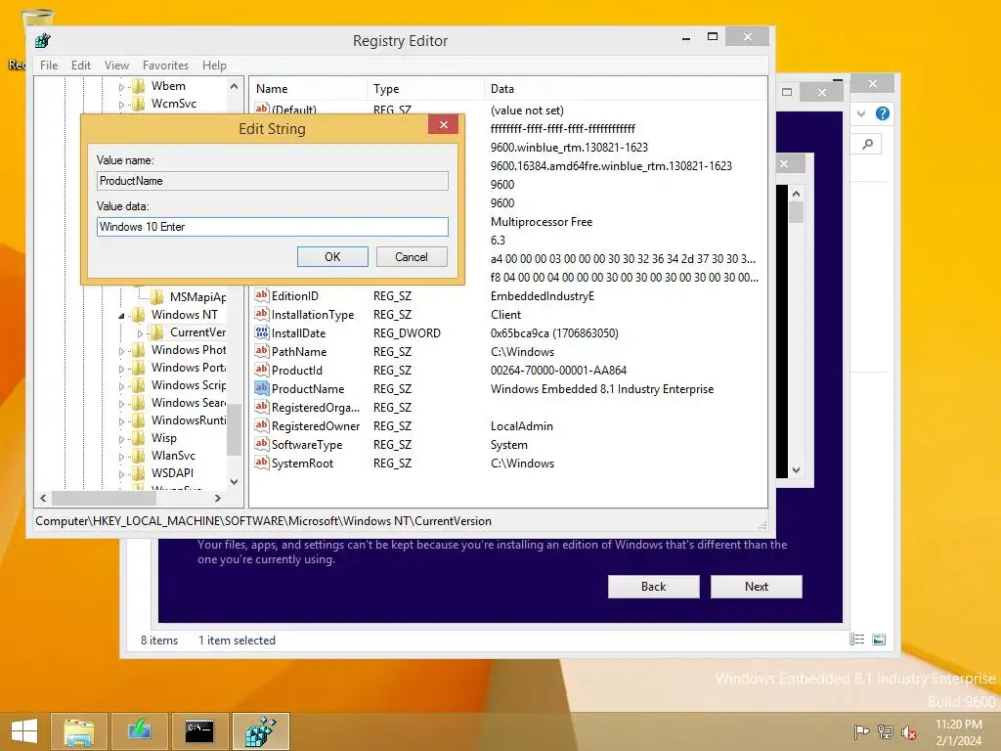1001x751 pixels.
Task: Open Command Prompt from the taskbar
Action: pyautogui.click(x=199, y=731)
